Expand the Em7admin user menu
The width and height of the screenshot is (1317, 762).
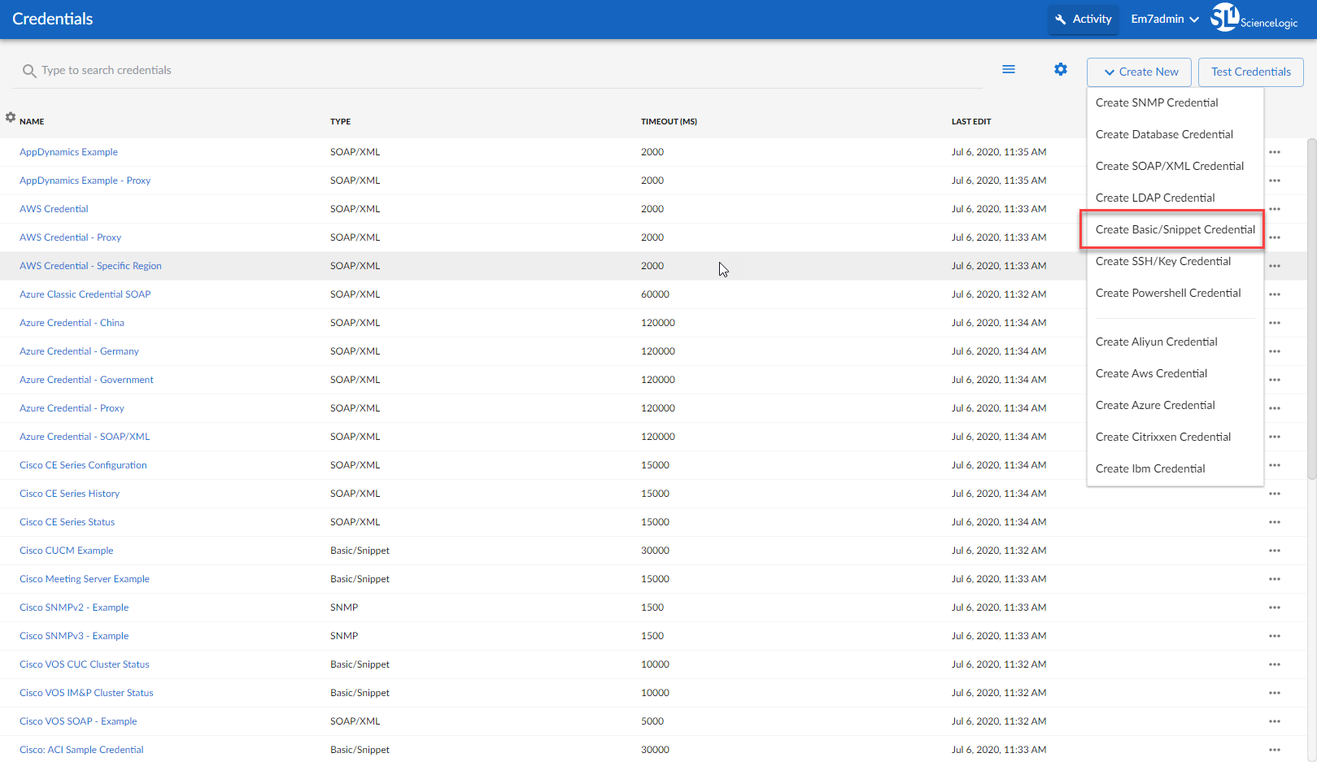(1165, 19)
